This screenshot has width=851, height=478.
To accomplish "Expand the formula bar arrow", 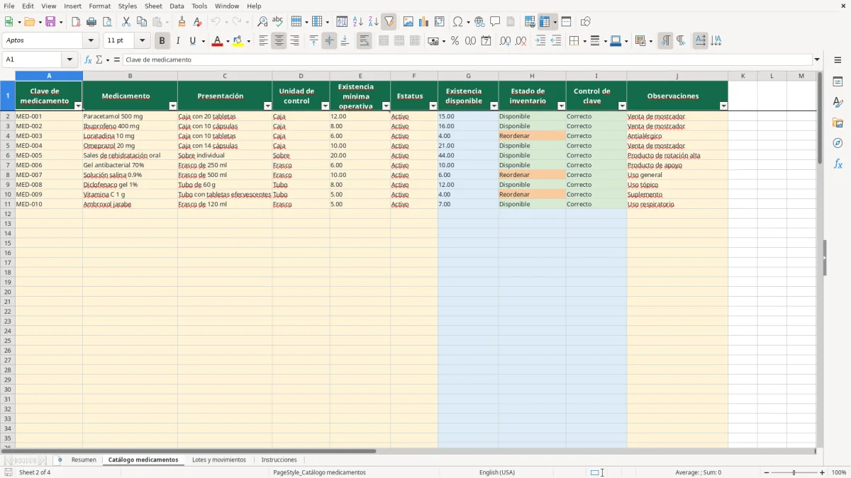I will pos(817,59).
